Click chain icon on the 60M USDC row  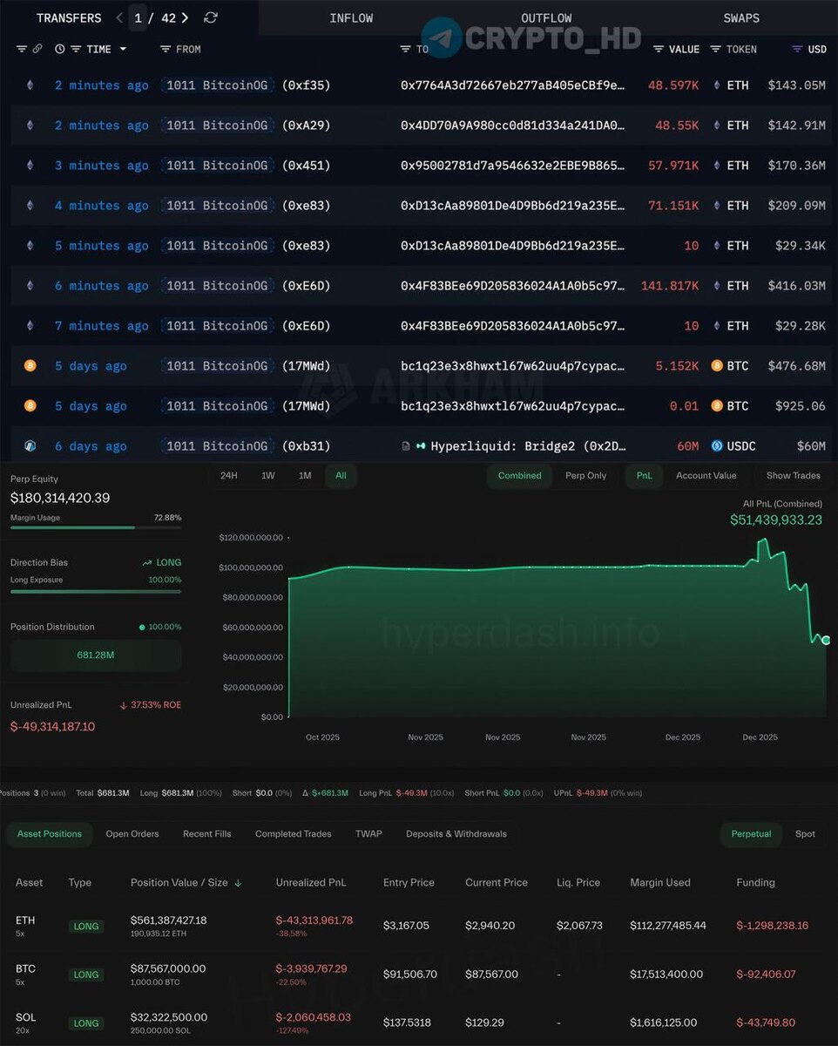click(x=30, y=446)
